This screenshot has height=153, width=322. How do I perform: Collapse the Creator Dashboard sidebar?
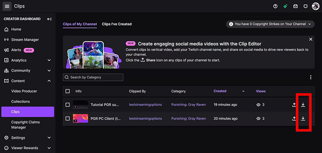point(49,19)
